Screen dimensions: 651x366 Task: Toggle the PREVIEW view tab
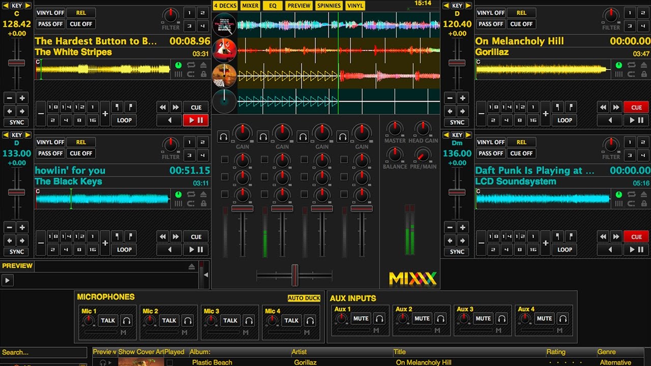[299, 6]
